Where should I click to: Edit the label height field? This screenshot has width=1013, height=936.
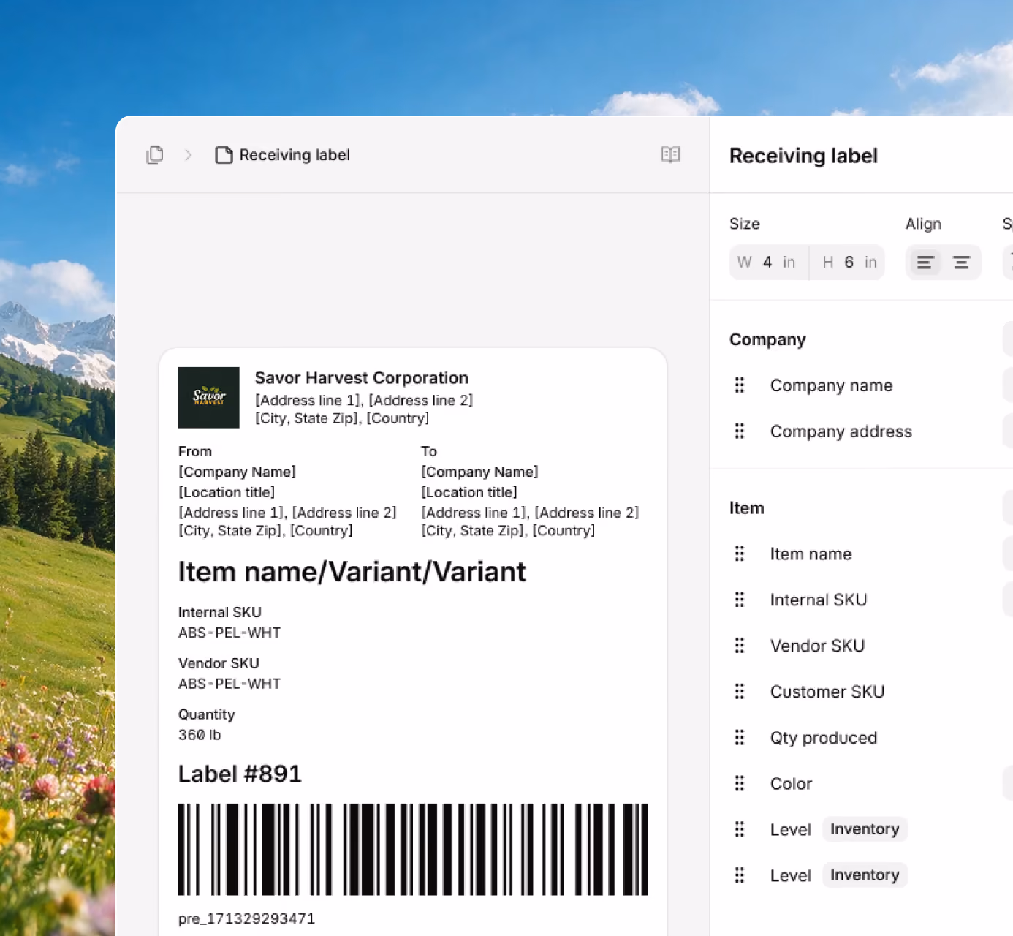click(848, 263)
